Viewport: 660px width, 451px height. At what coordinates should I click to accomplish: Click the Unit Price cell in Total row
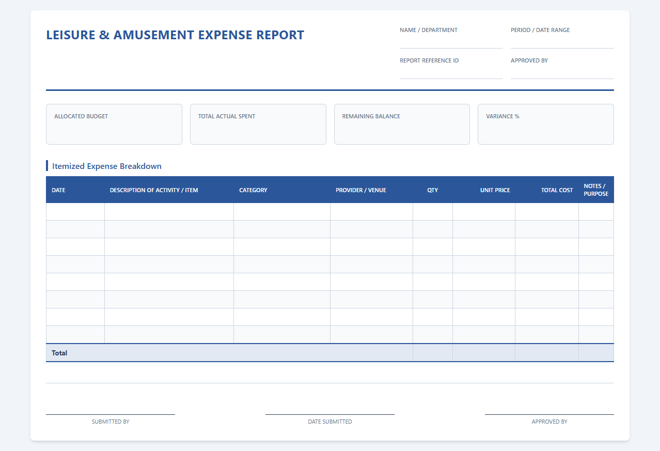(484, 353)
